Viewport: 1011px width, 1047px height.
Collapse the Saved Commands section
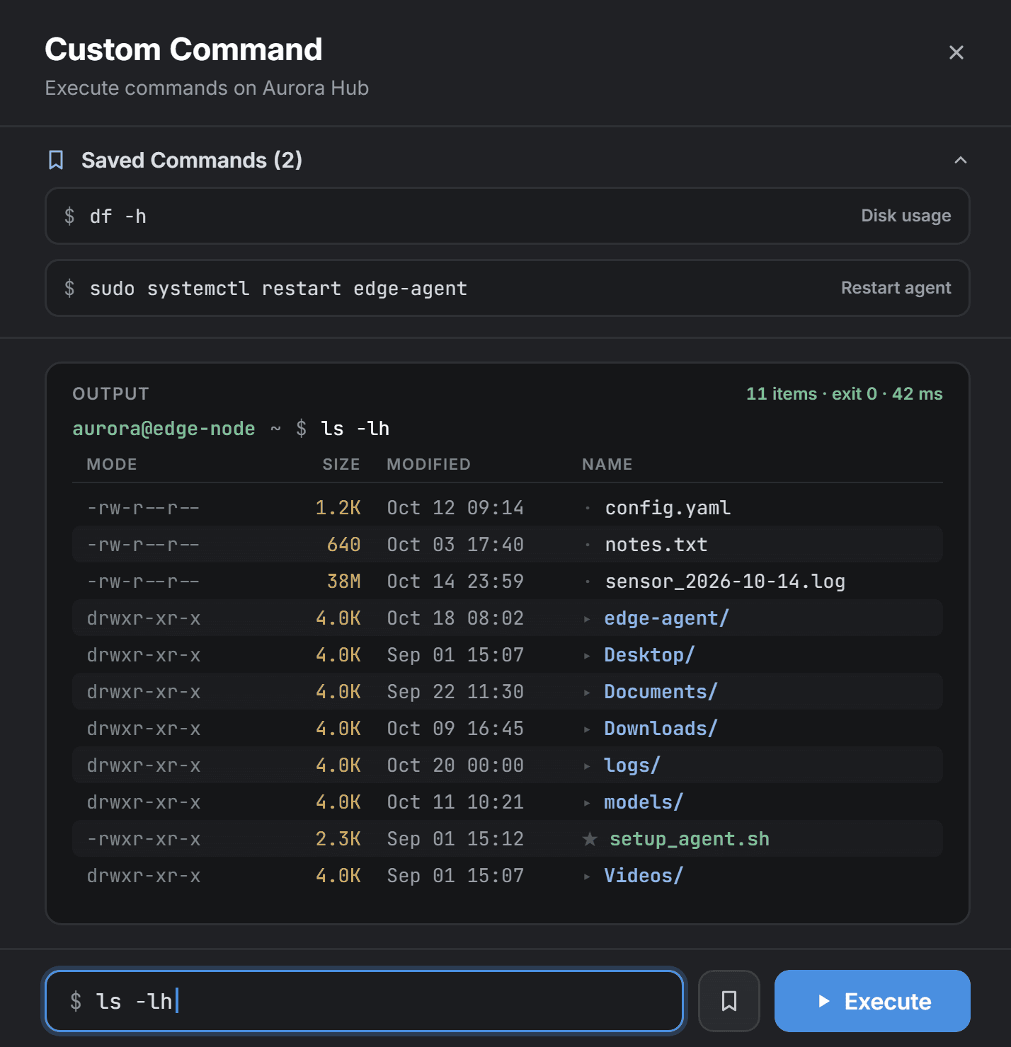pyautogui.click(x=960, y=160)
